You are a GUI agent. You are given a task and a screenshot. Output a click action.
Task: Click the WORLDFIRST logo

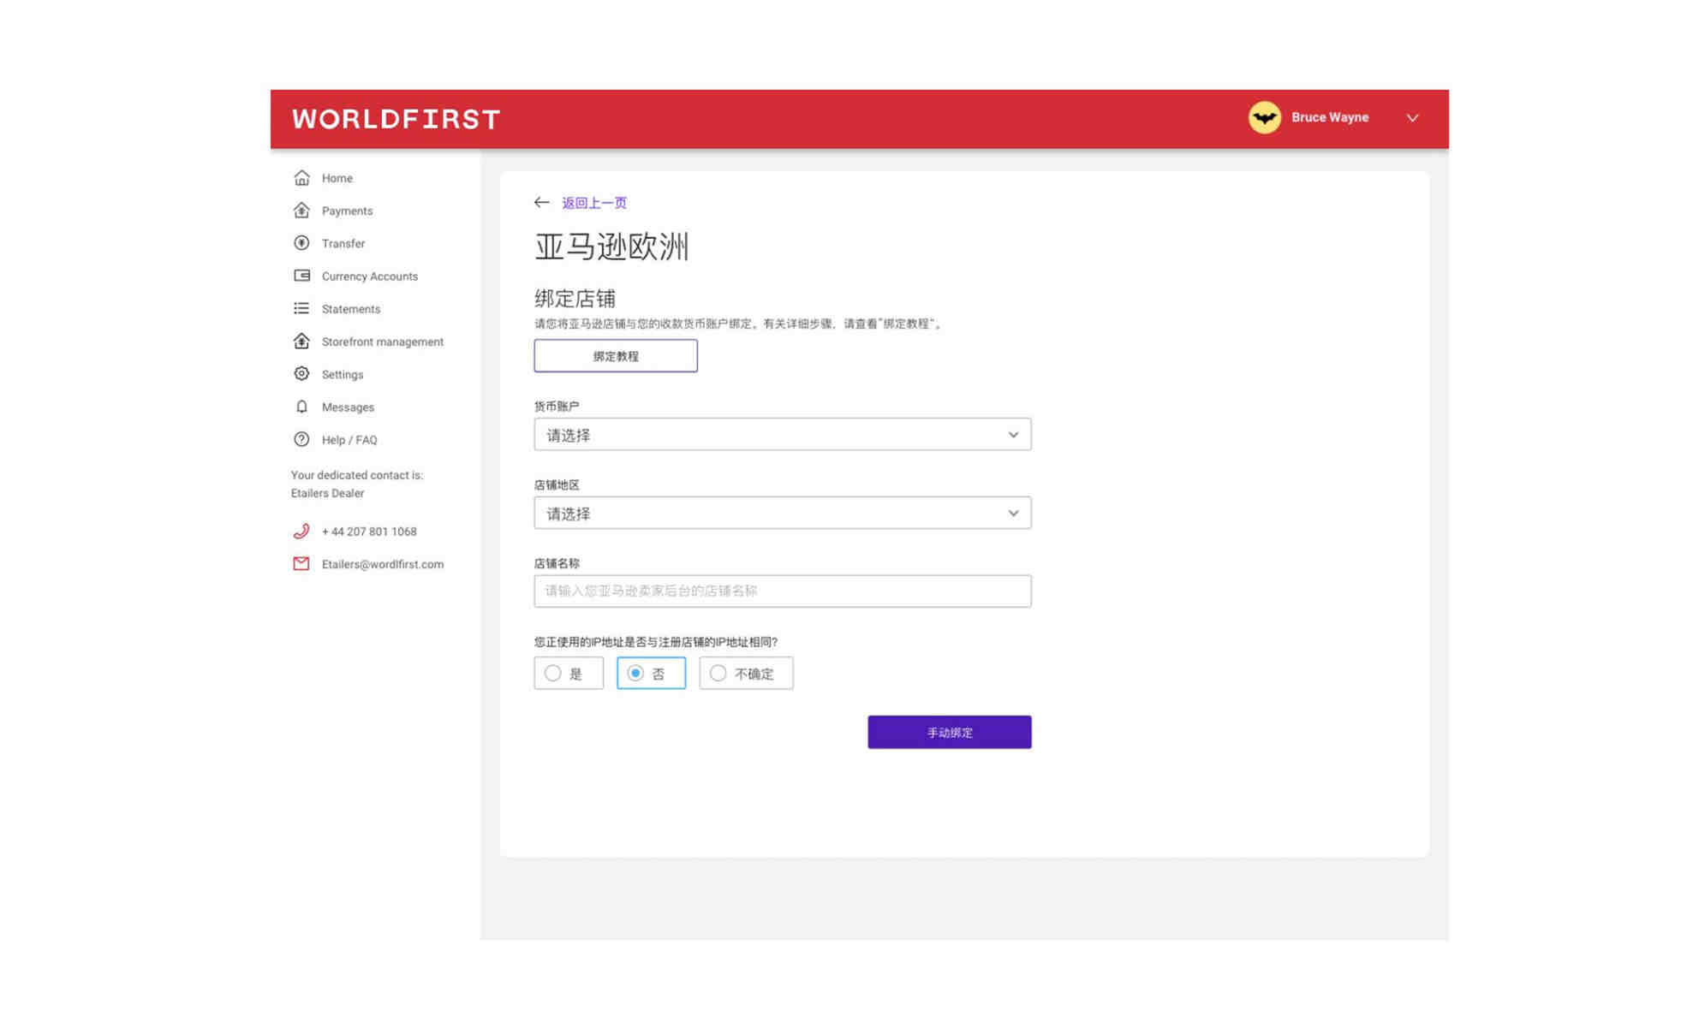point(396,119)
